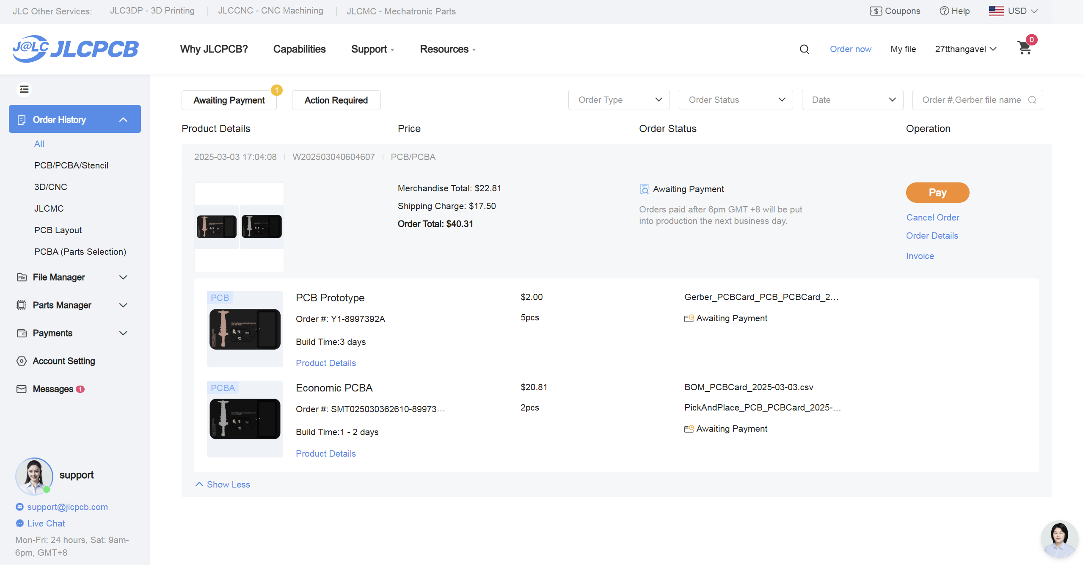This screenshot has width=1083, height=565.
Task: Switch to the Awaiting Payment tab
Action: [229, 100]
